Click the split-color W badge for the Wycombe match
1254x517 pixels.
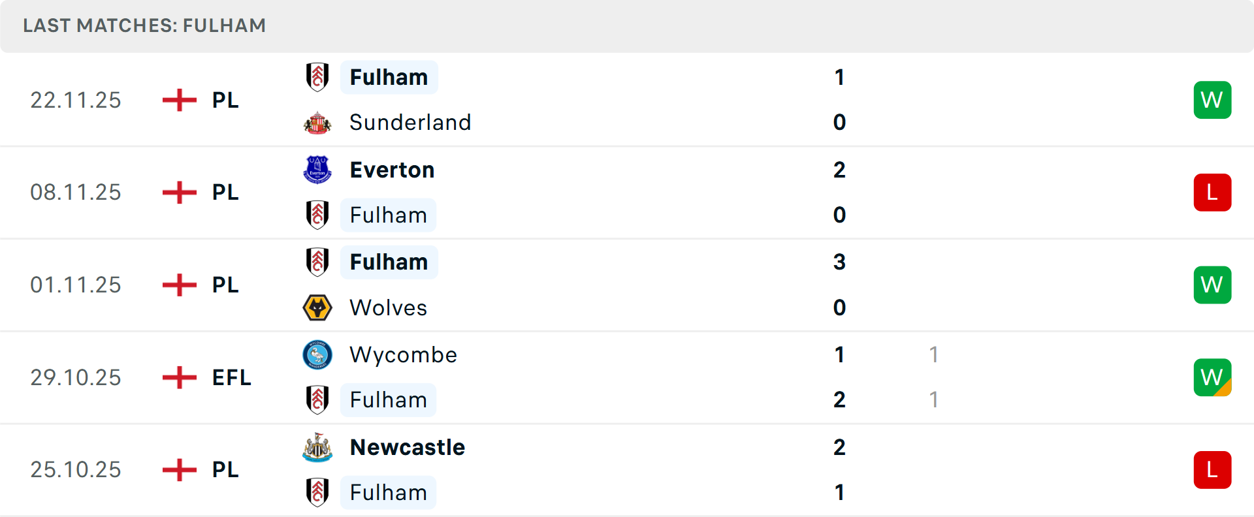[1212, 377]
